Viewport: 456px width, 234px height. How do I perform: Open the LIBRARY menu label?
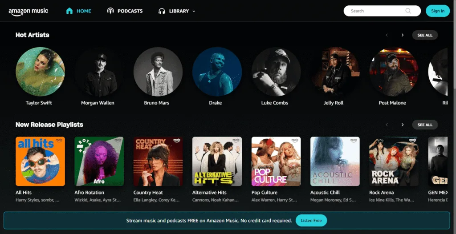click(x=179, y=11)
